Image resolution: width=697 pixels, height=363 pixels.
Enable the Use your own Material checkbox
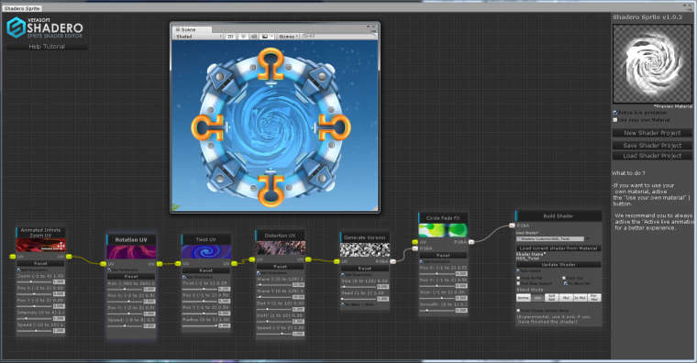click(615, 120)
